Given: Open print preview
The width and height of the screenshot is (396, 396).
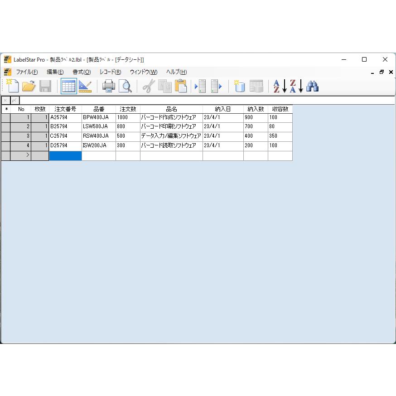Looking at the screenshot, I should [126, 86].
